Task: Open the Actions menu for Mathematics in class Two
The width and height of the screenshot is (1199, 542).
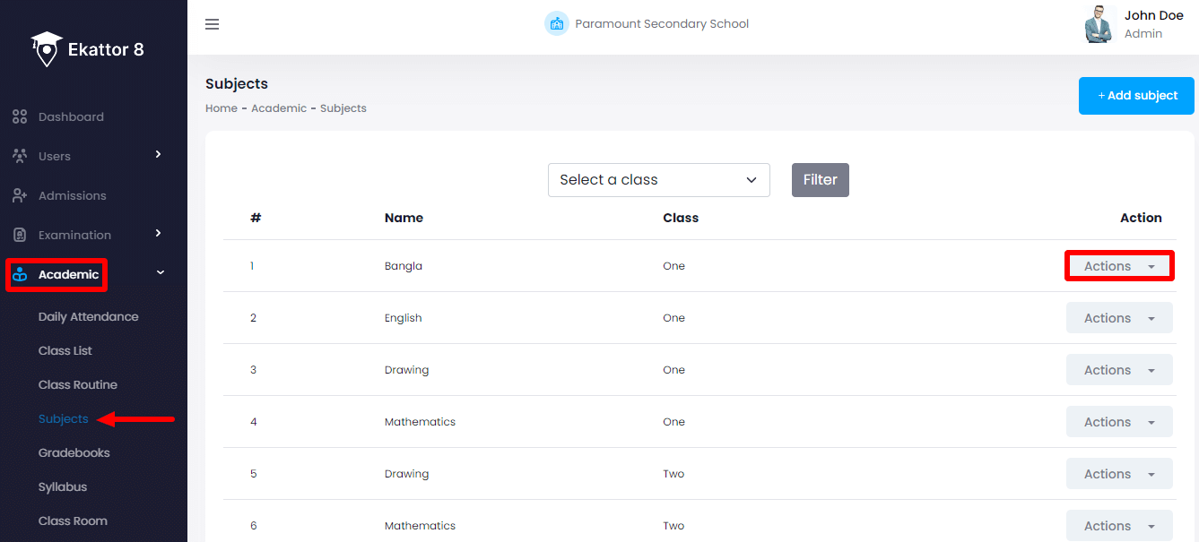Action: pos(1119,525)
